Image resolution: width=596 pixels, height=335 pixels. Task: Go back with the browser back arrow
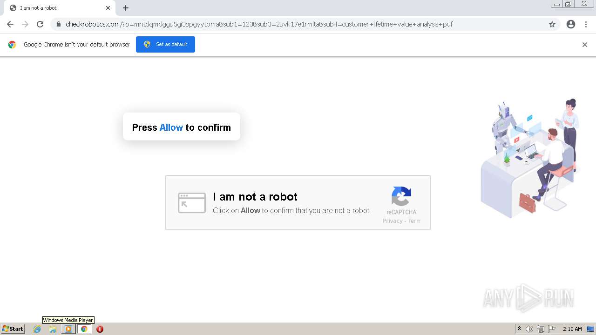pyautogui.click(x=10, y=24)
